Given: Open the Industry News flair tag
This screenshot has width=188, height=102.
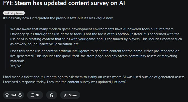Looking at the screenshot, I should click(x=14, y=13).
